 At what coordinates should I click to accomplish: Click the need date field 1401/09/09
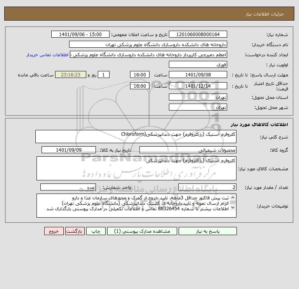pos(69,150)
